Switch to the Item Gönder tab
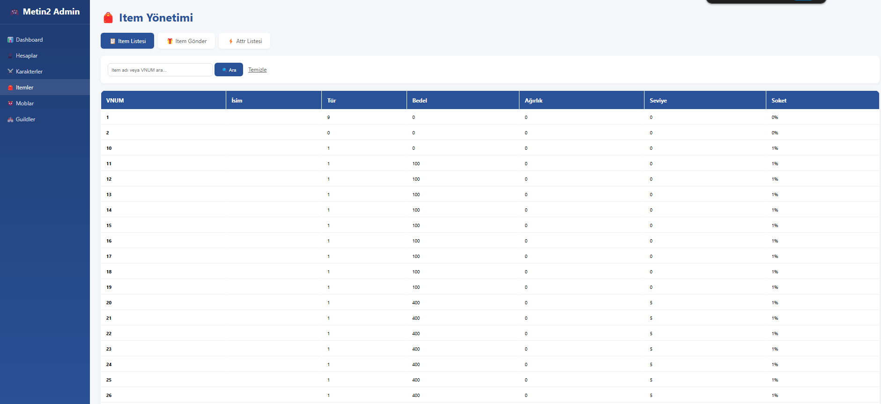 pos(186,41)
